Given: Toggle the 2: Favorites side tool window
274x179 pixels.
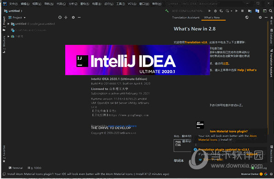Looking at the screenshot, I should pyautogui.click(x=4, y=154).
